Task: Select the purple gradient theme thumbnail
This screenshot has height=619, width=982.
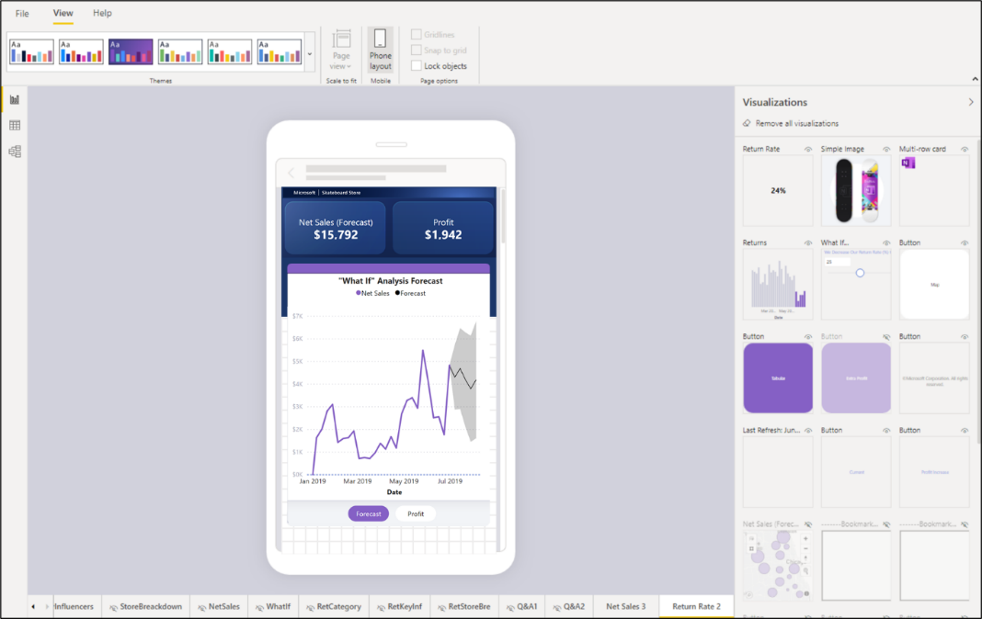Action: (x=131, y=51)
